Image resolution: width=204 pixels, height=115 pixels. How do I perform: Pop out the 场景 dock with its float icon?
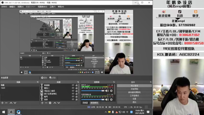(x=37, y=82)
